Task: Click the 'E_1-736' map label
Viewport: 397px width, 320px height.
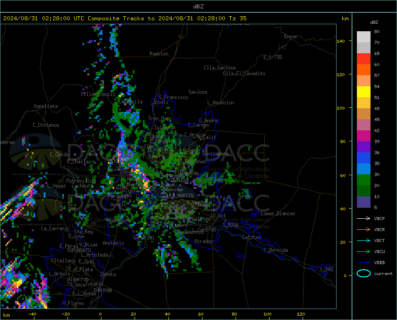Action: pos(273,57)
